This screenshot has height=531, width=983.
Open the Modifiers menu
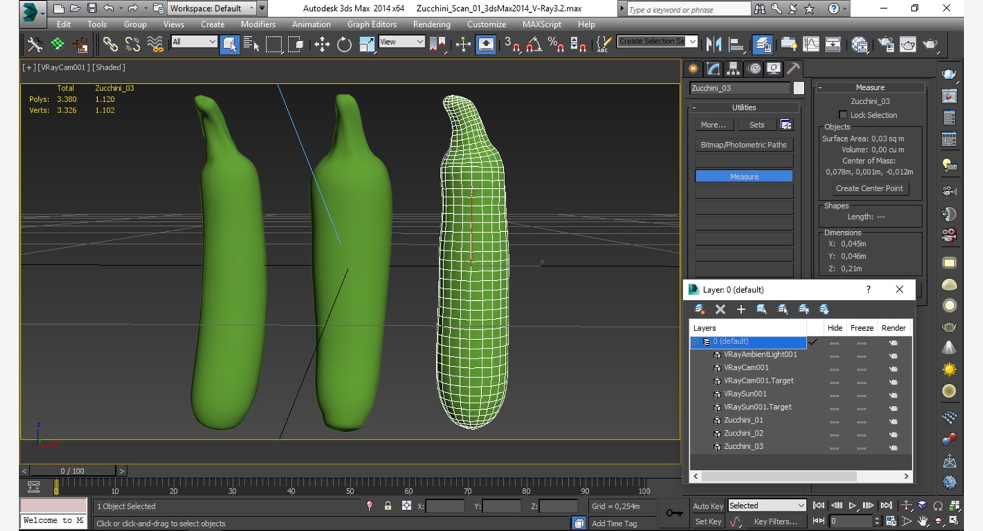258,24
